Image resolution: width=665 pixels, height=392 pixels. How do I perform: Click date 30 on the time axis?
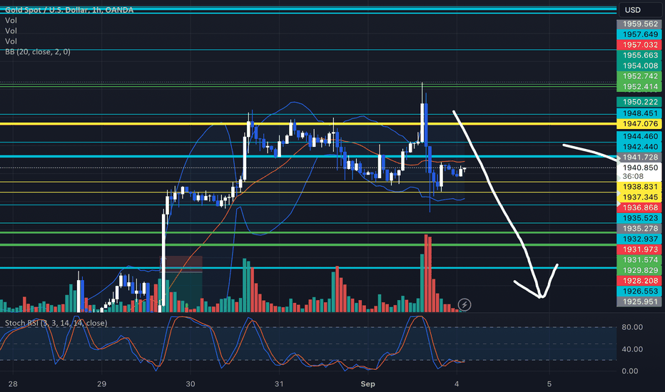(191, 384)
